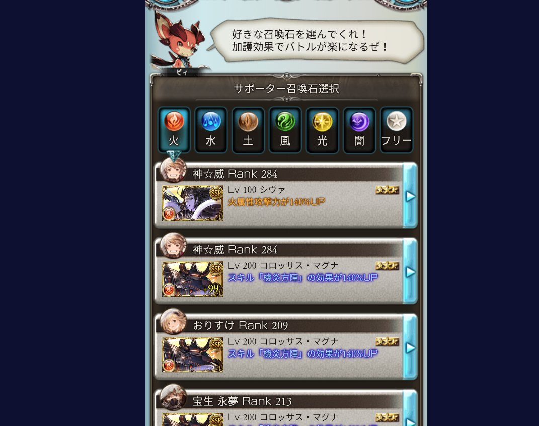Choose the wind (風) element tab
The image size is (539, 426).
285,129
